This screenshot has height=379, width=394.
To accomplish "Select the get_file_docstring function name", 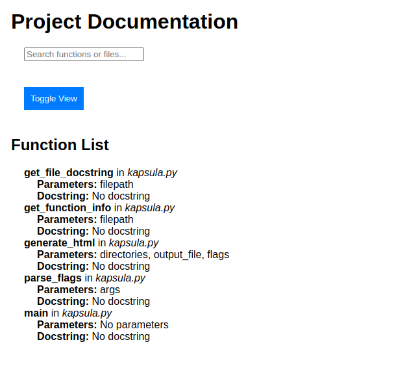I will click(69, 173).
